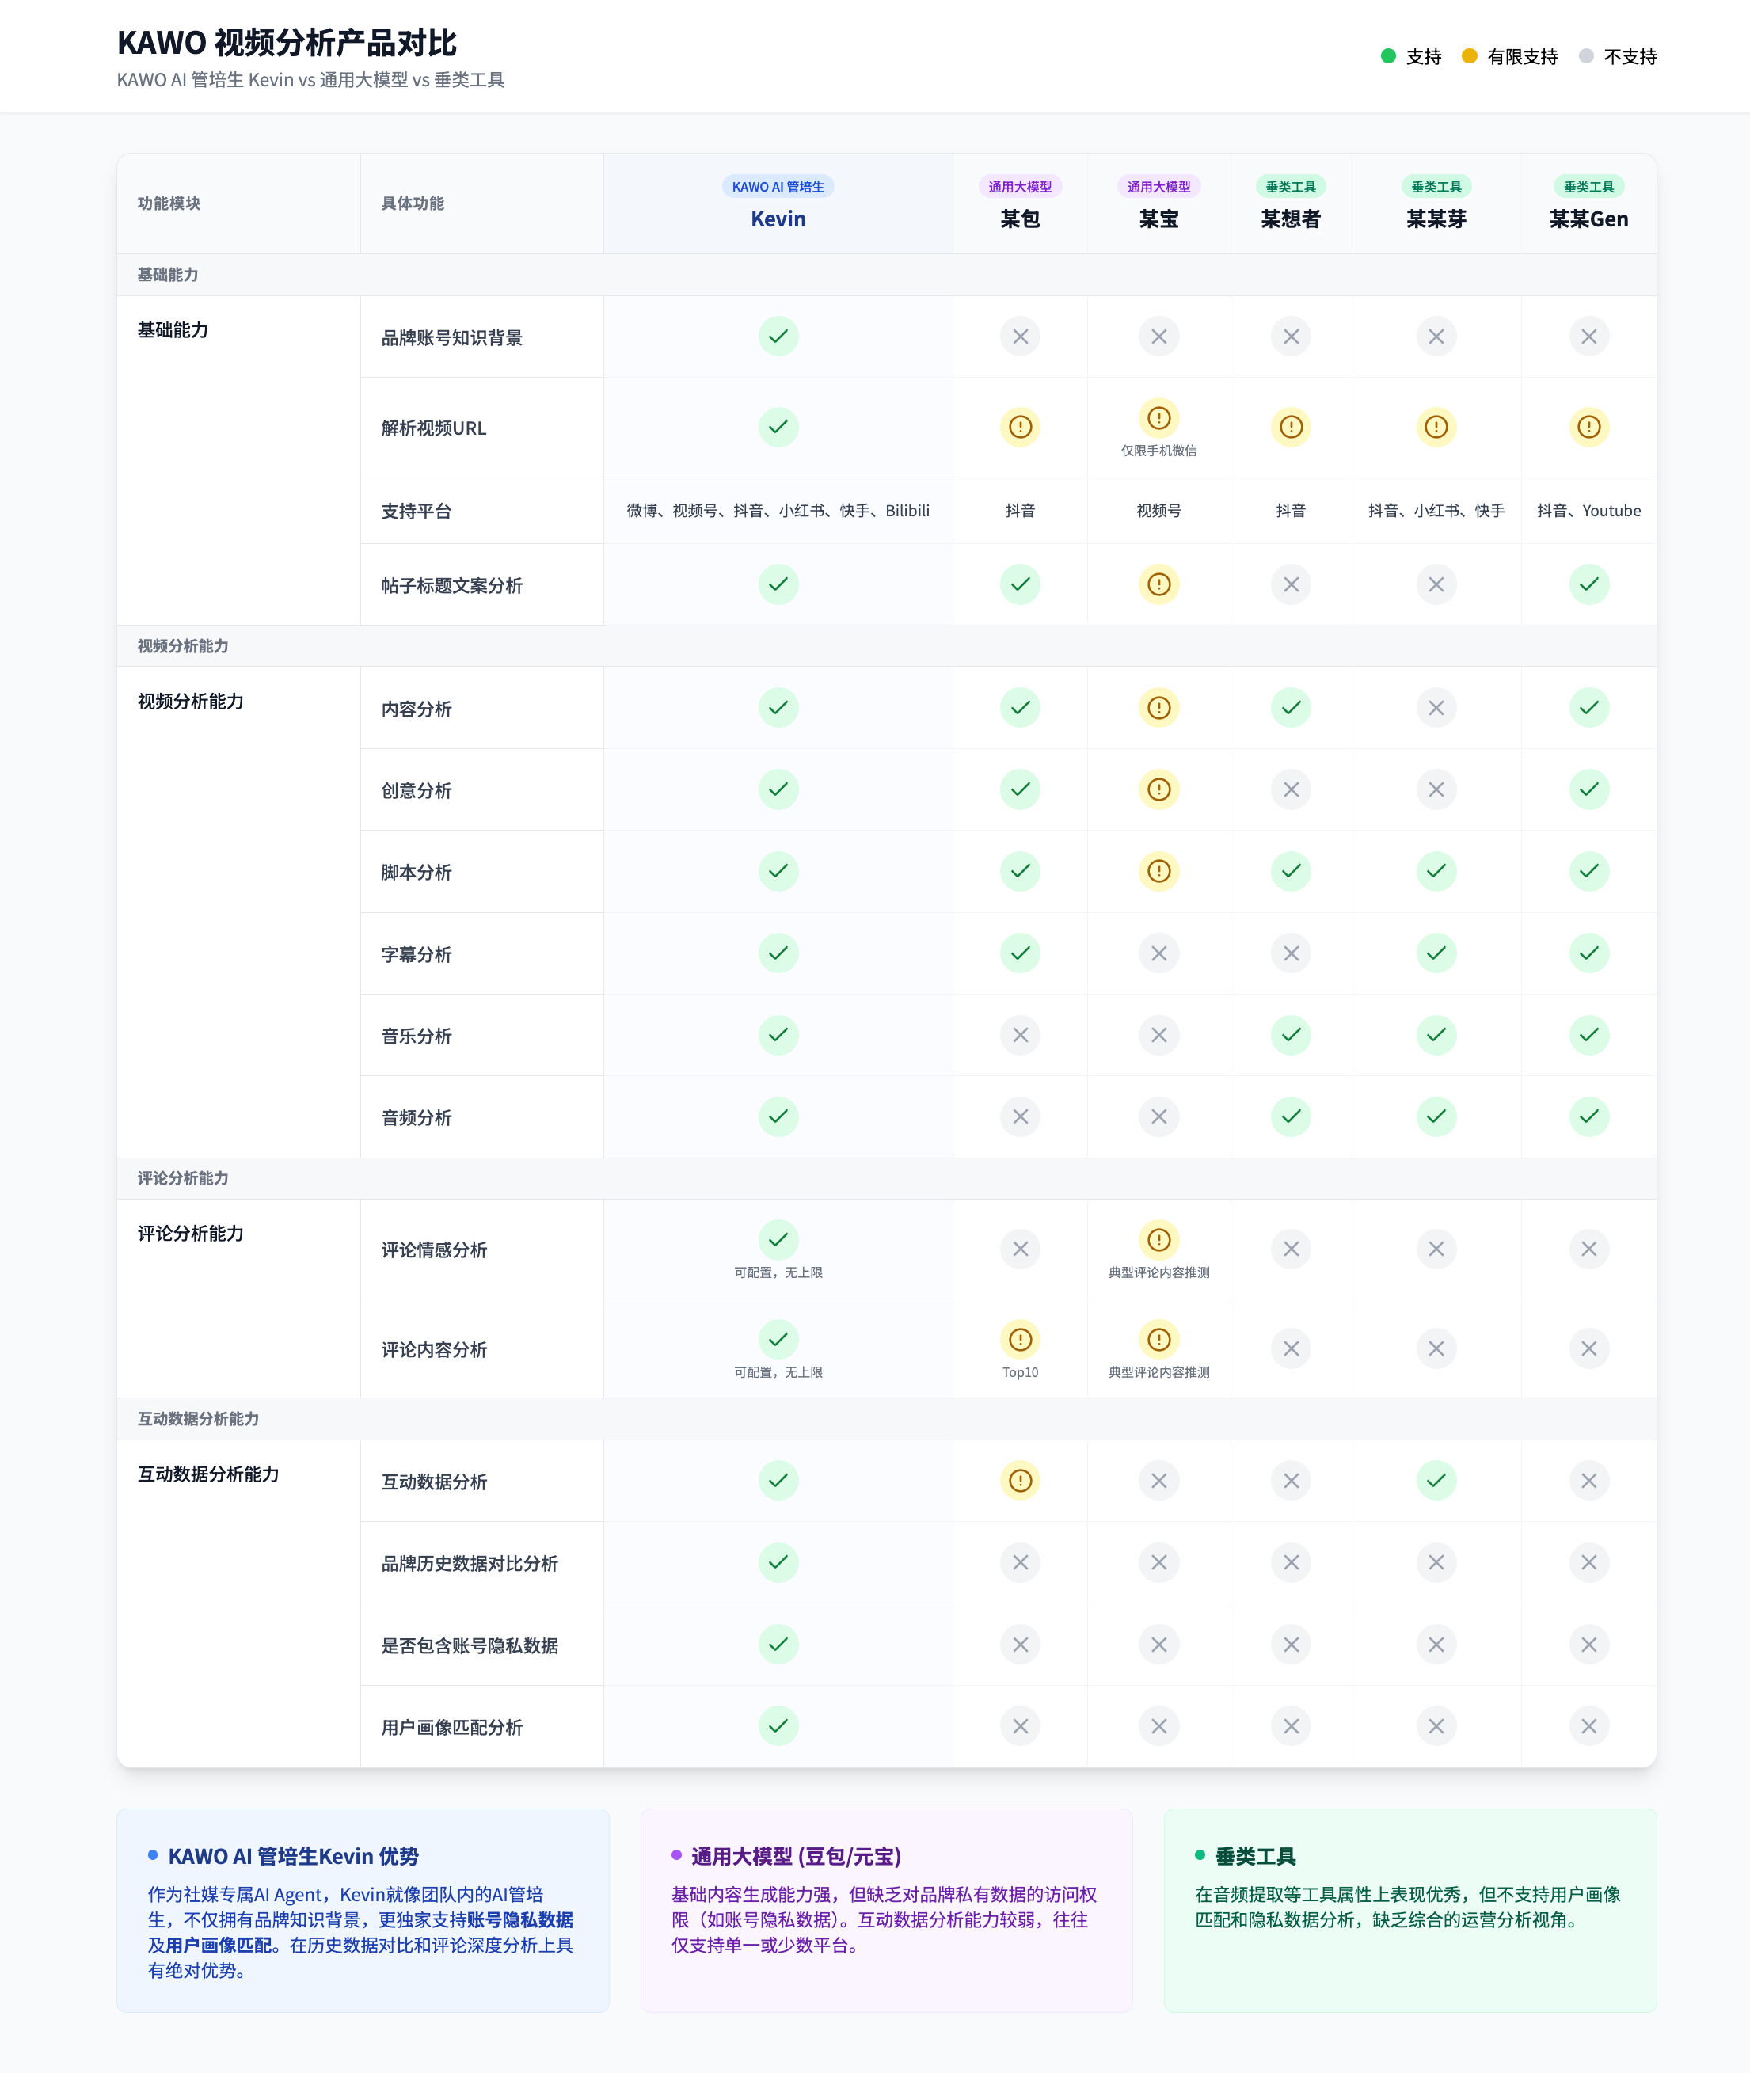Image resolution: width=1750 pixels, height=2073 pixels.
Task: Click the KAWO AI 管培生Kevin 优势 card title
Action: pos(293,1856)
